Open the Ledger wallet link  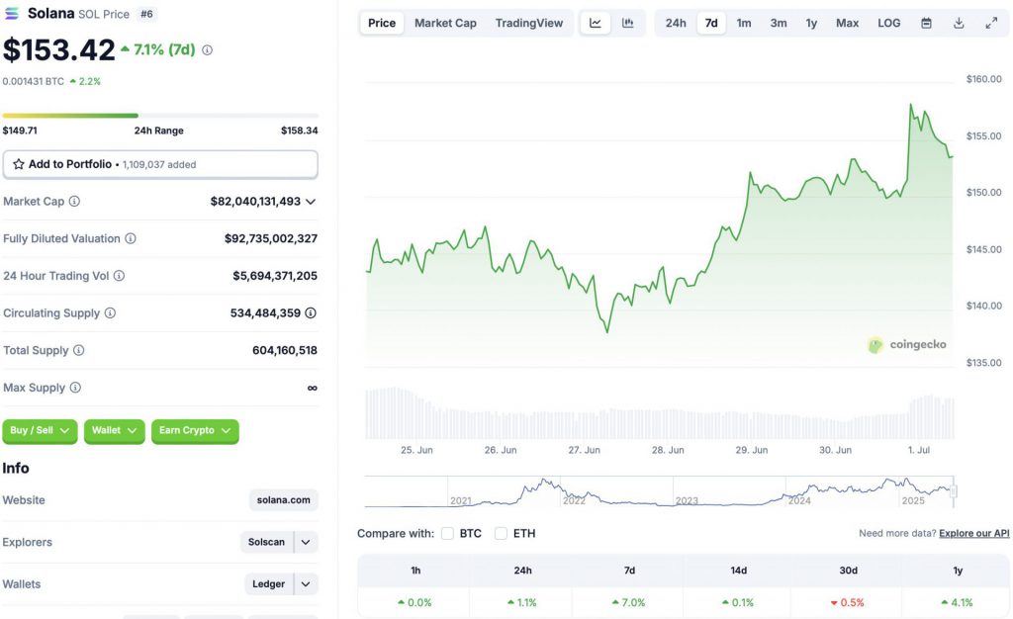(269, 584)
